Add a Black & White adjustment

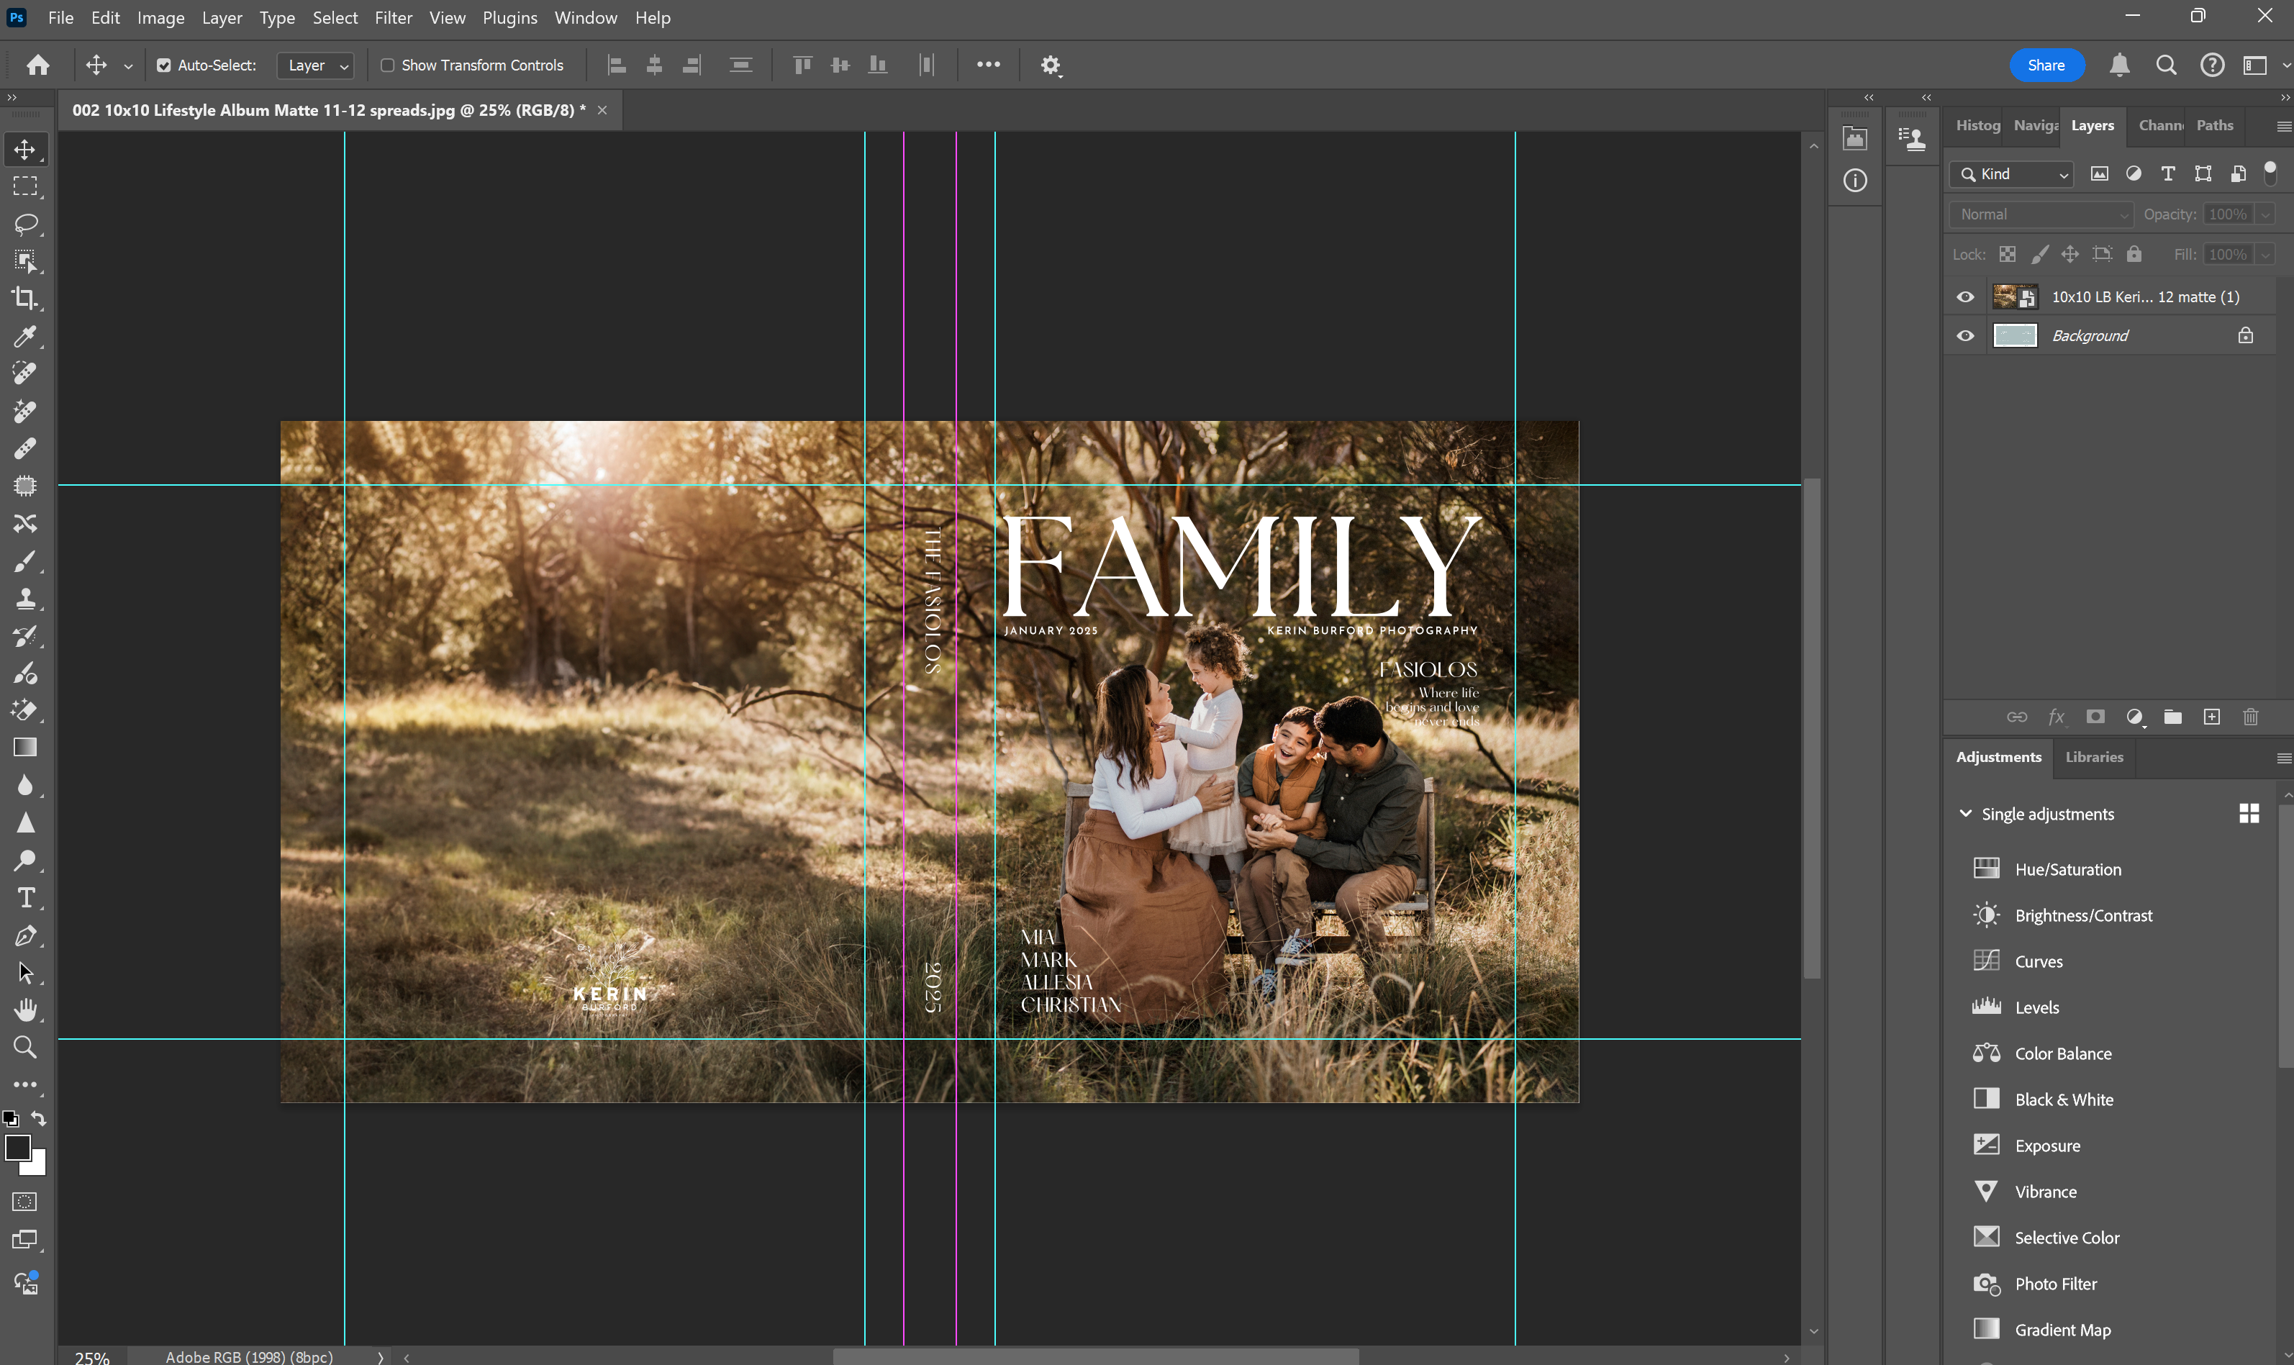[2064, 1099]
